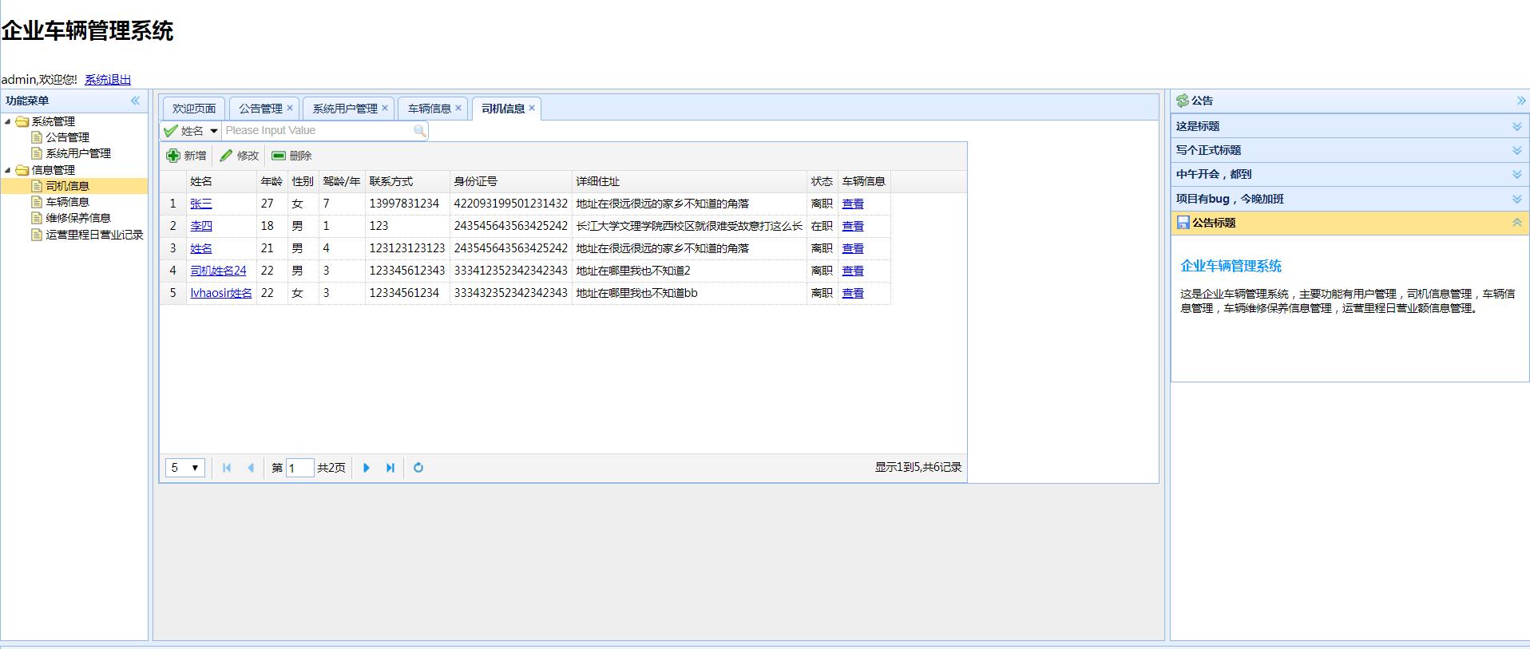Refresh the grid with pagination reload icon
The height and width of the screenshot is (649, 1530).
point(418,468)
